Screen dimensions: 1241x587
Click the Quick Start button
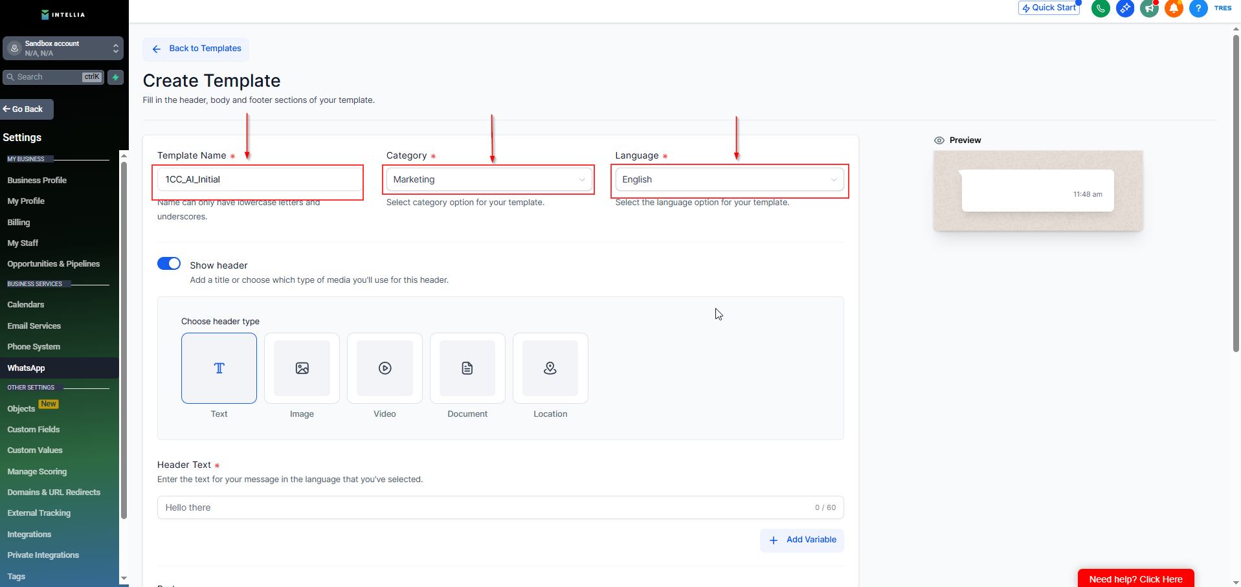pyautogui.click(x=1049, y=8)
